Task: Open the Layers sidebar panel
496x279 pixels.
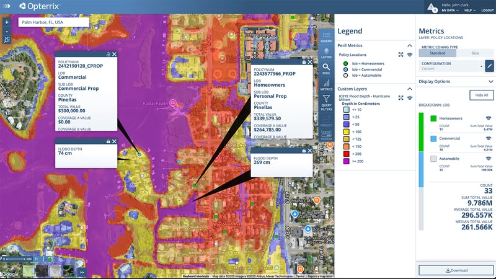Action: (326, 53)
